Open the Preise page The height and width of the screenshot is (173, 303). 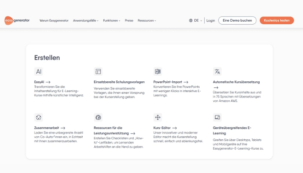click(x=129, y=20)
